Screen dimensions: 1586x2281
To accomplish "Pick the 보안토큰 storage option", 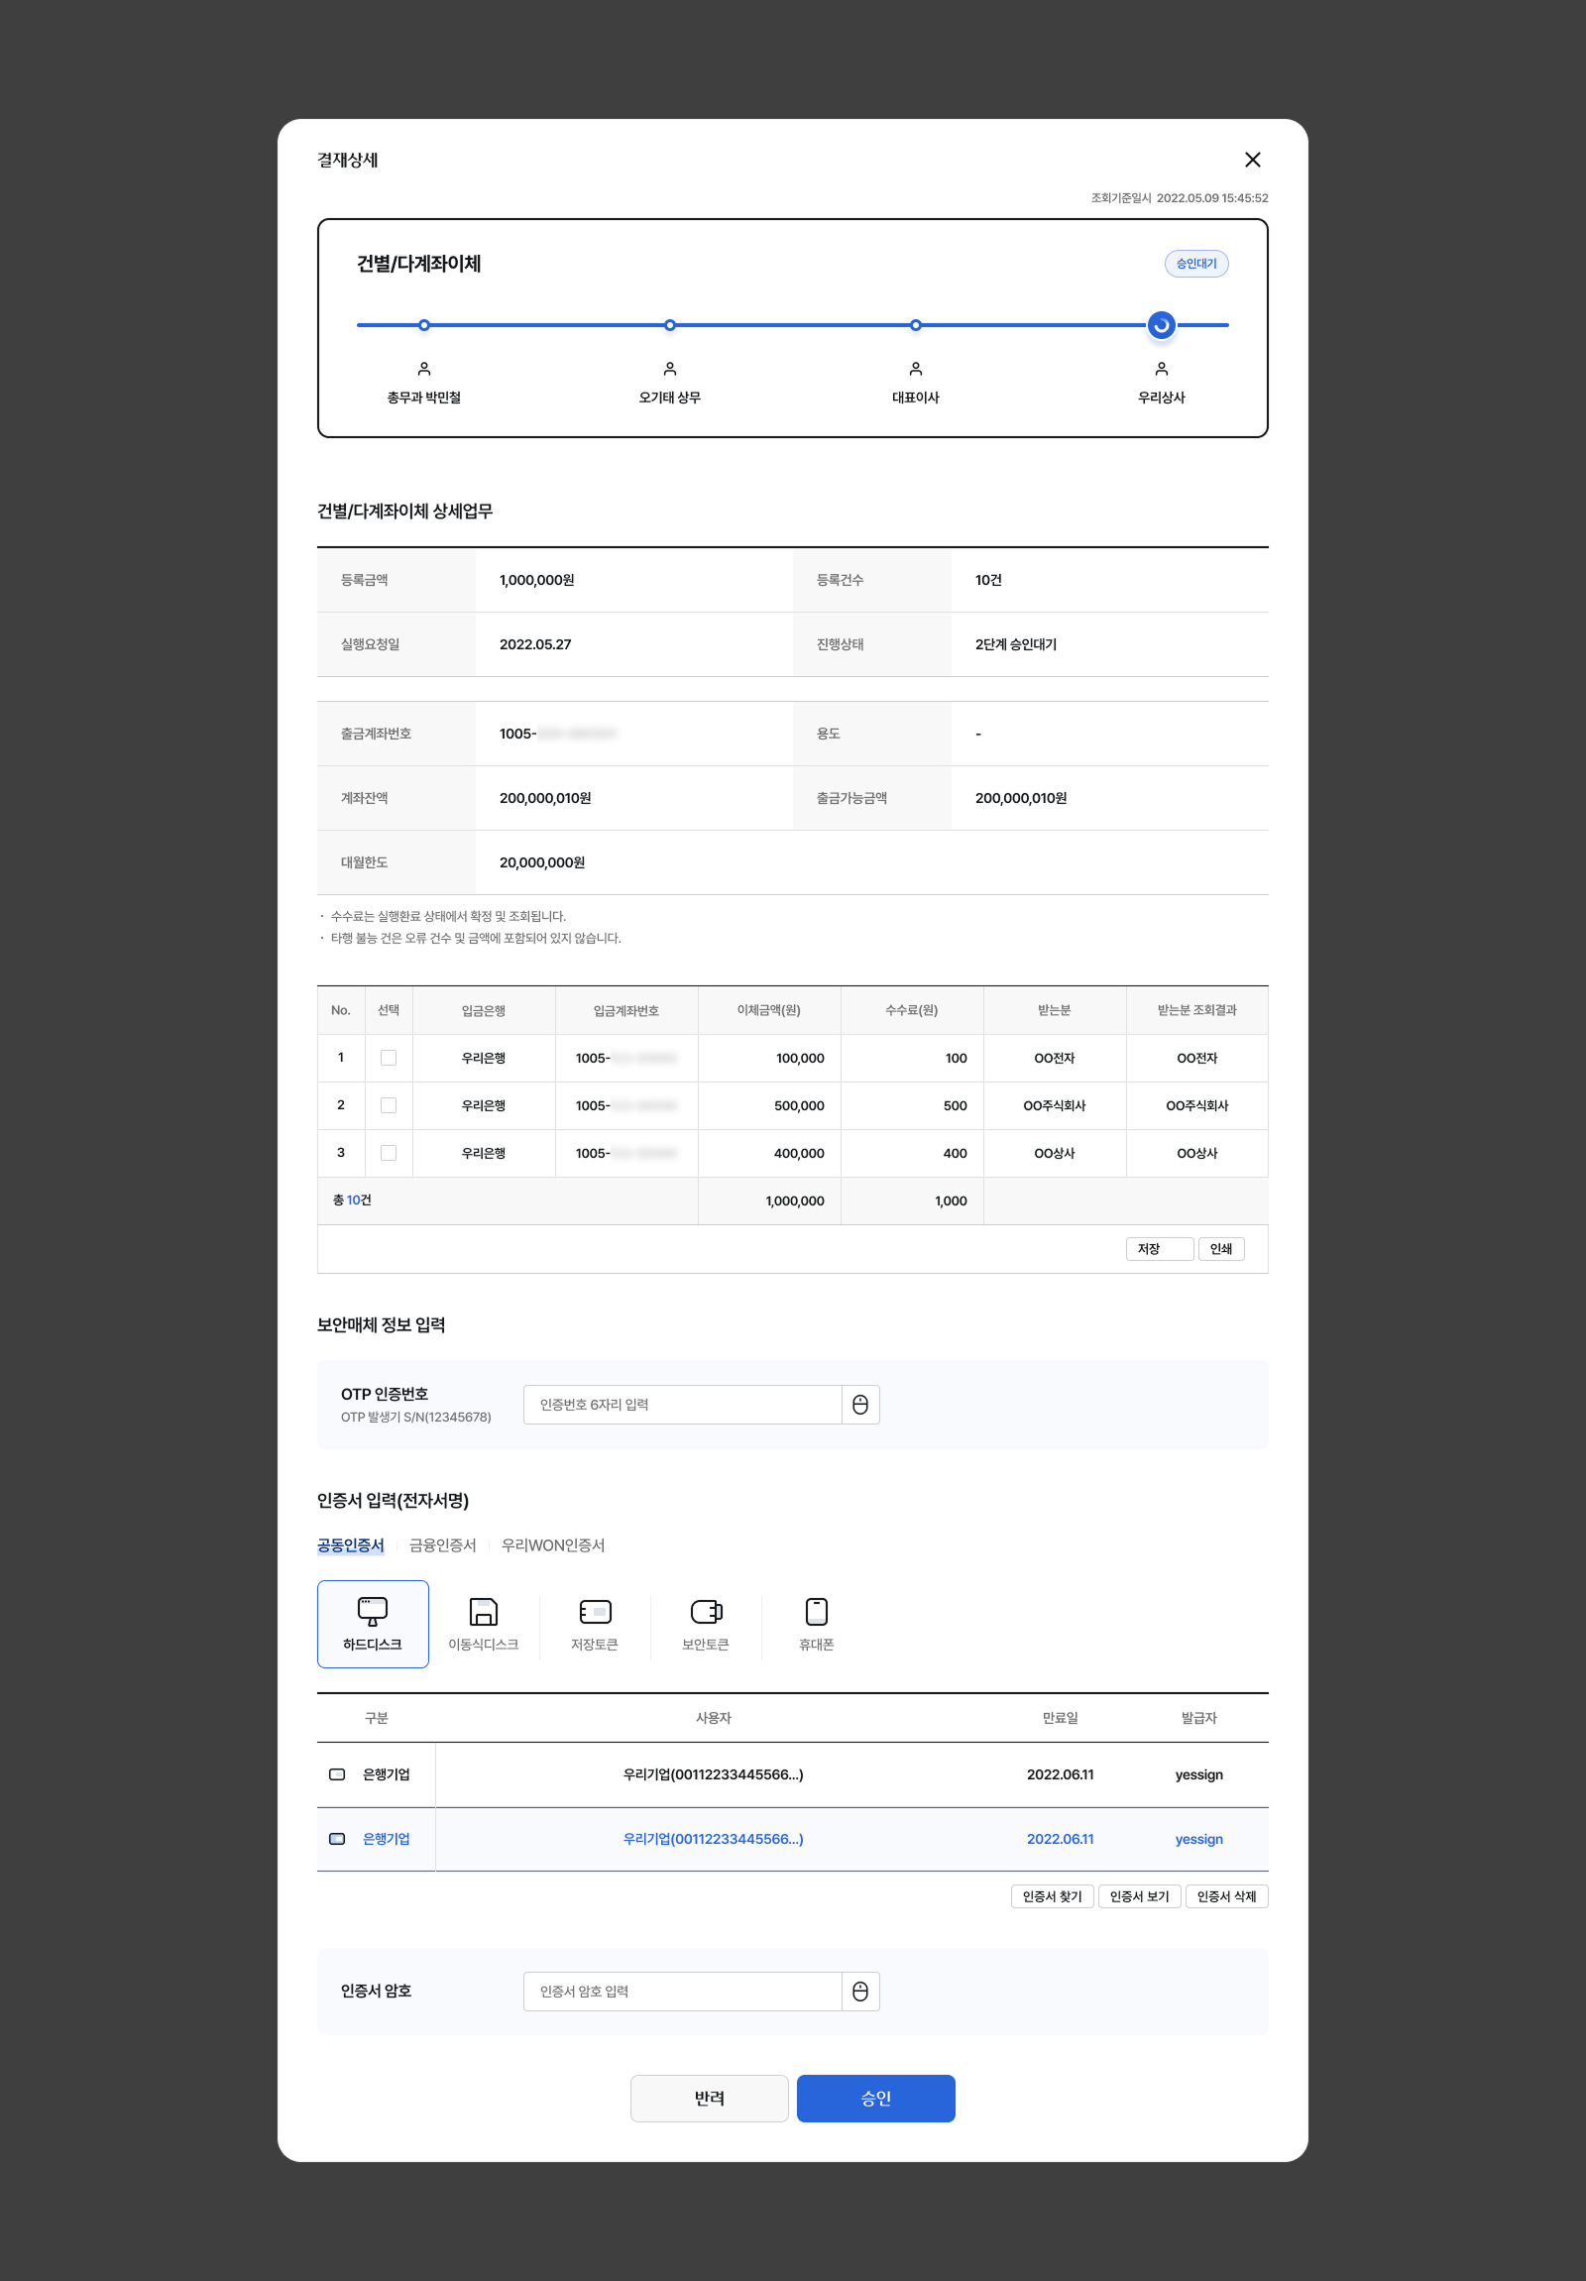I will point(705,1623).
